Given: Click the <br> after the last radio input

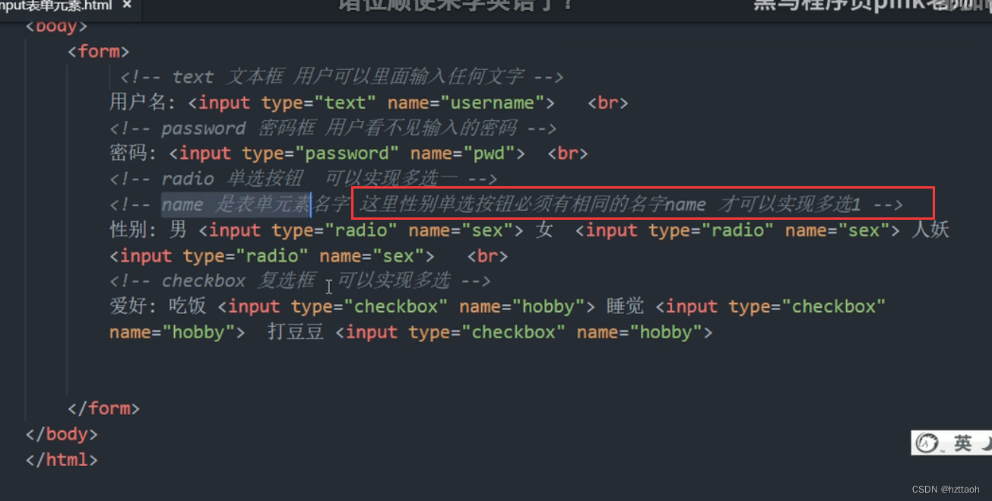Looking at the screenshot, I should click(x=487, y=255).
